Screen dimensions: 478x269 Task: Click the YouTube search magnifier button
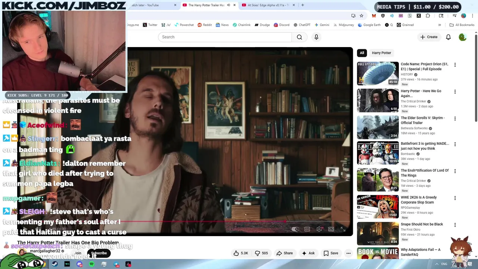point(299,37)
